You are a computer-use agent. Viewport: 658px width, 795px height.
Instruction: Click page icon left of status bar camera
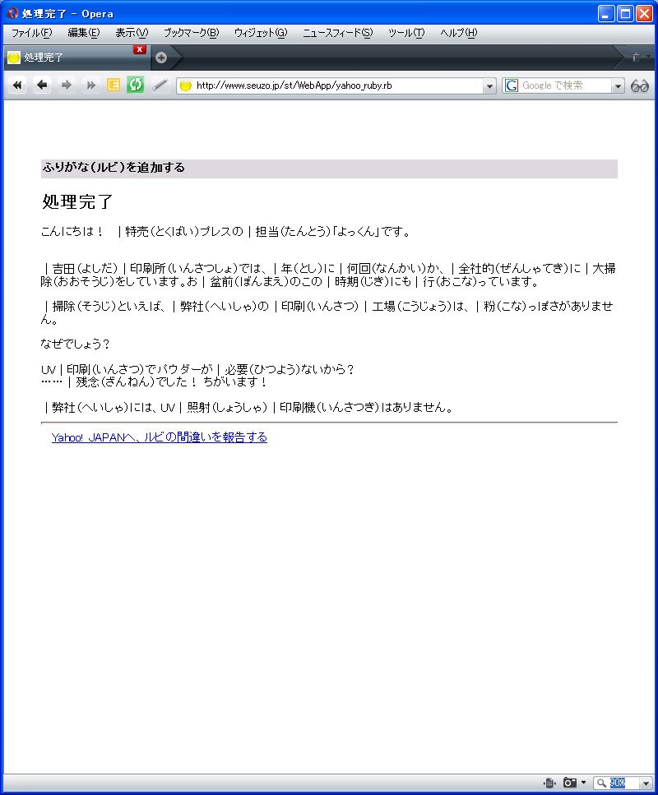point(549,783)
